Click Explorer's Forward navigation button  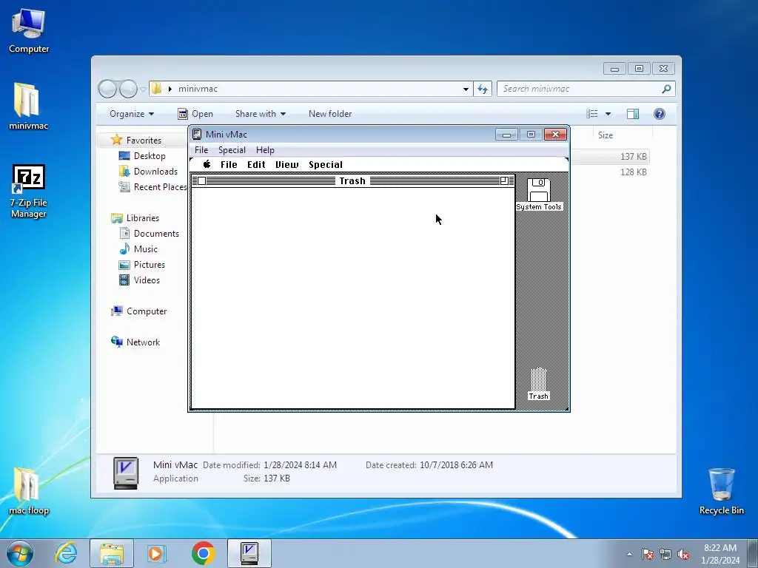(x=128, y=89)
